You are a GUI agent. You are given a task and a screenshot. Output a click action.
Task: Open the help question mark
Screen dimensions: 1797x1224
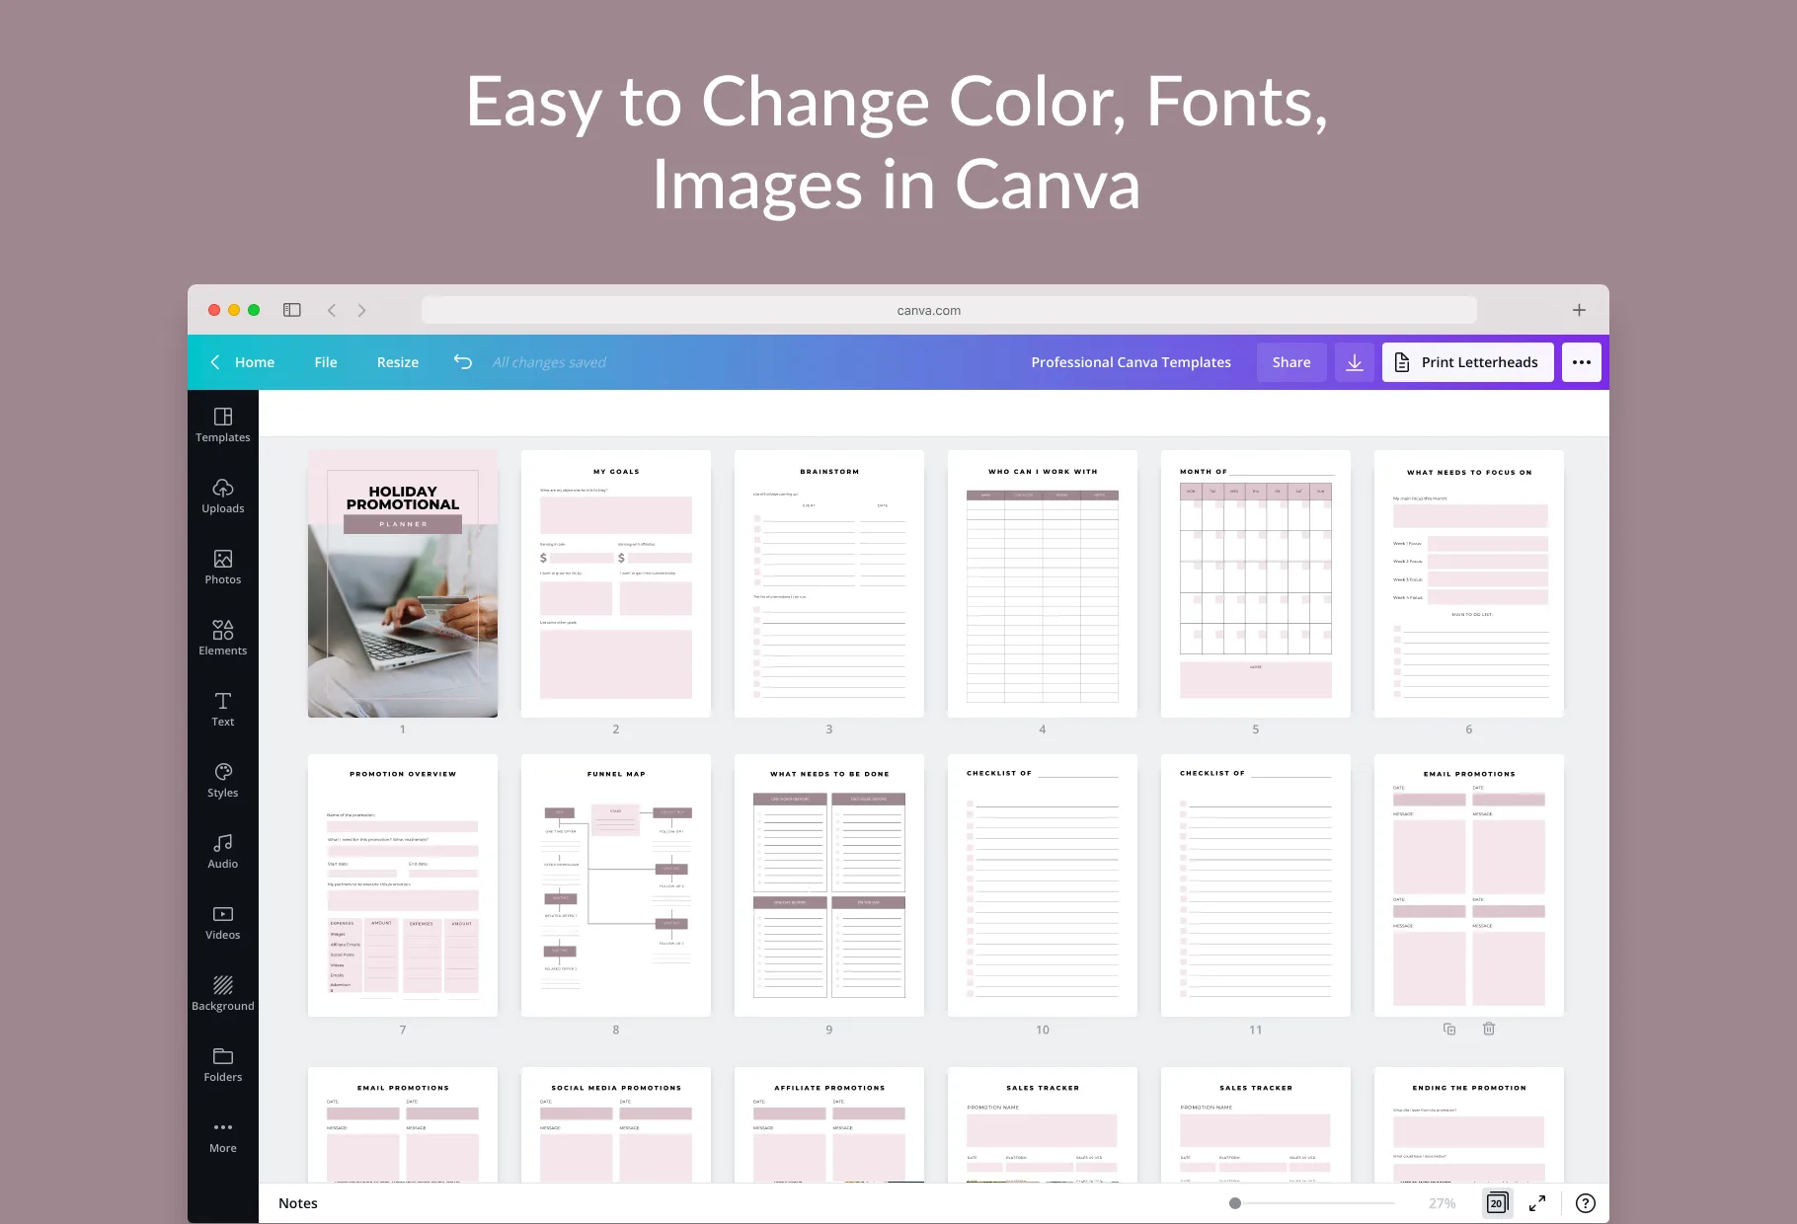tap(1586, 1203)
